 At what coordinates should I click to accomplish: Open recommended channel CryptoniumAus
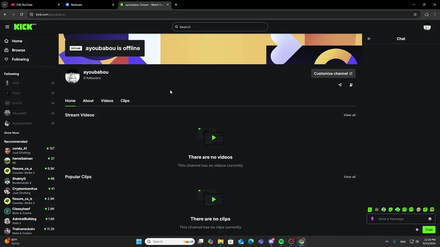[x=29, y=191]
